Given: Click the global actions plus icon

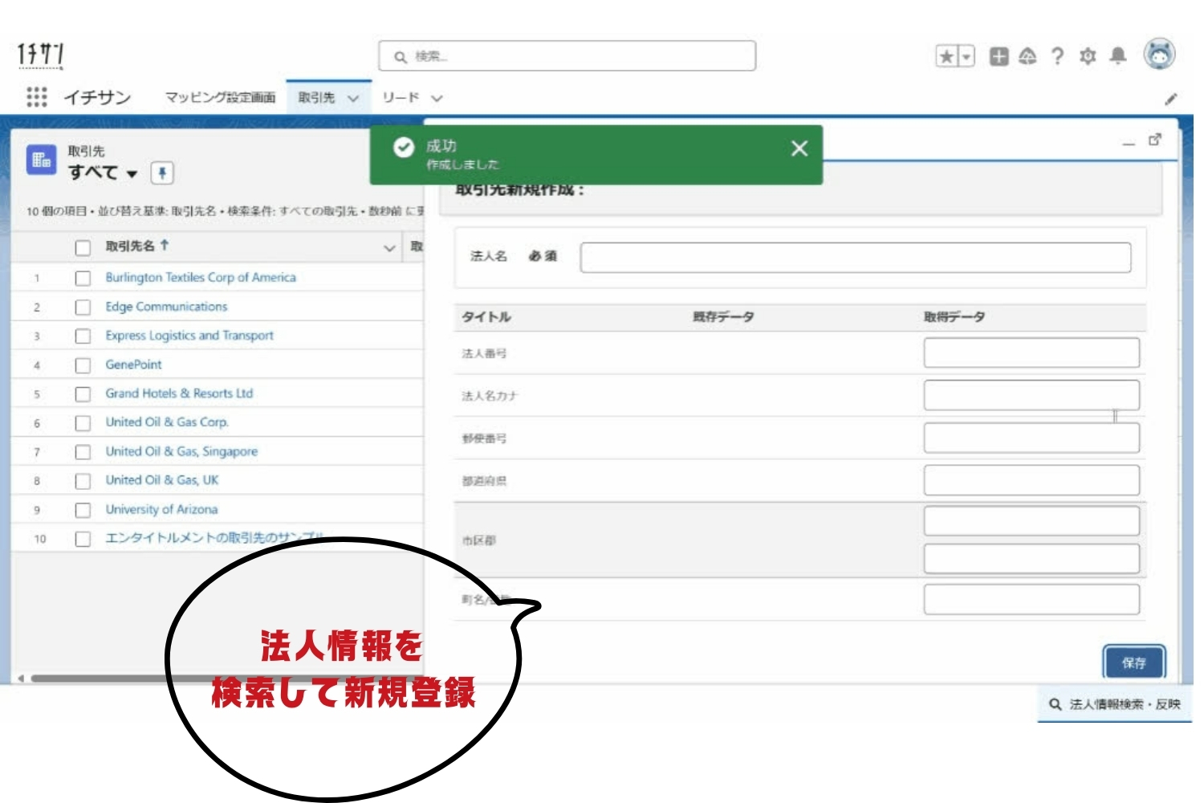Looking at the screenshot, I should click(999, 56).
